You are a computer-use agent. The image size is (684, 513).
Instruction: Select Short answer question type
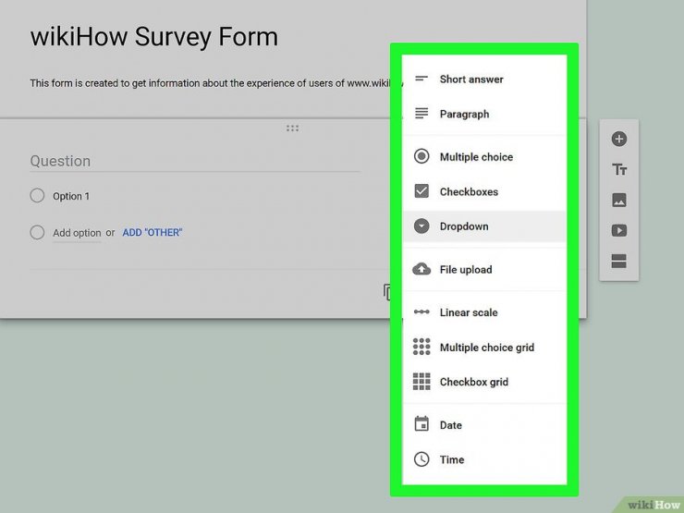click(484, 79)
